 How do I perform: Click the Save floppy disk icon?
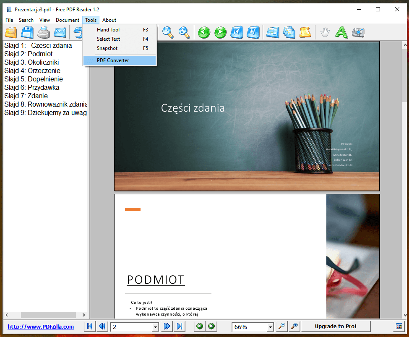pyautogui.click(x=27, y=33)
